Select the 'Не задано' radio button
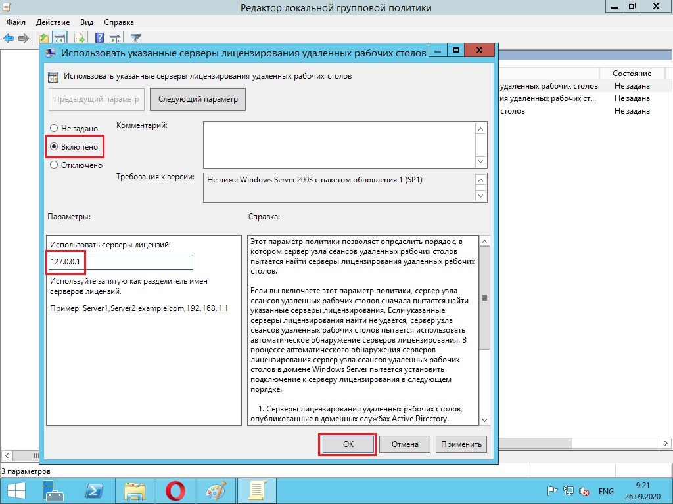The image size is (673, 504). pos(54,128)
